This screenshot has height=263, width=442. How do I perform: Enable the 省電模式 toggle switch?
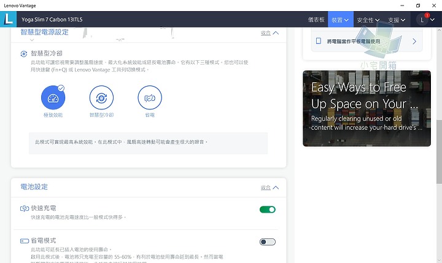pyautogui.click(x=268, y=242)
